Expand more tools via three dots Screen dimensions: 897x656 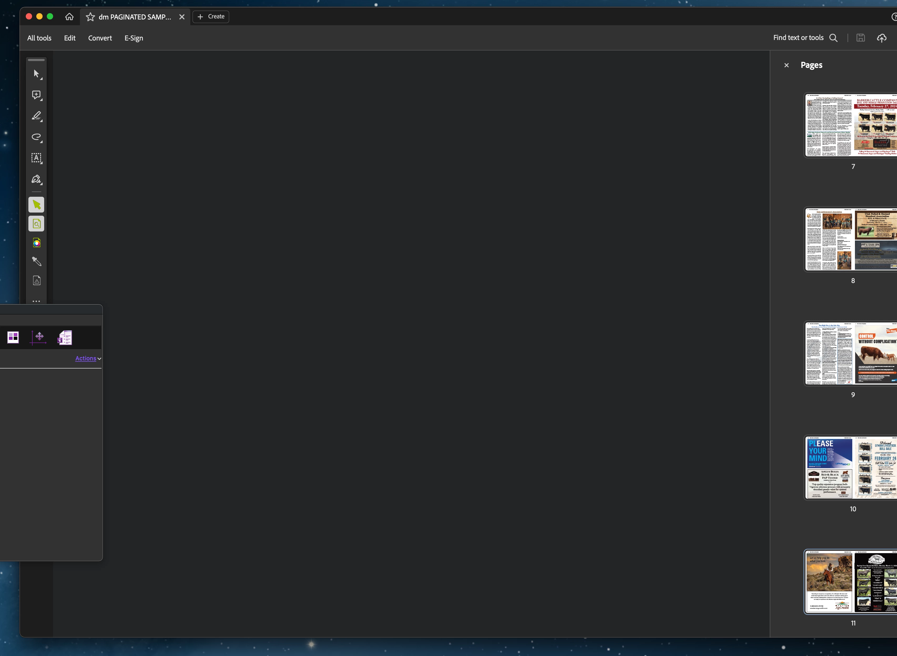[x=37, y=301]
